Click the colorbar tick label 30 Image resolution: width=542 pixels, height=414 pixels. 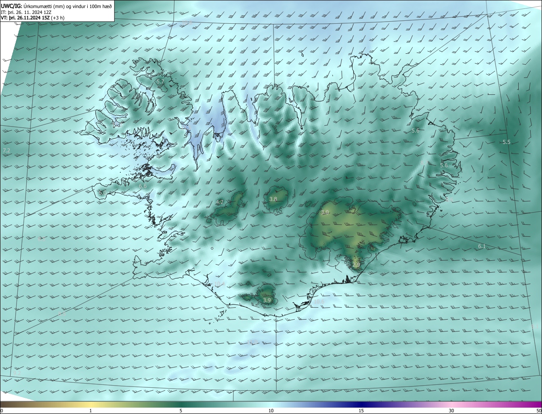pos(451,411)
